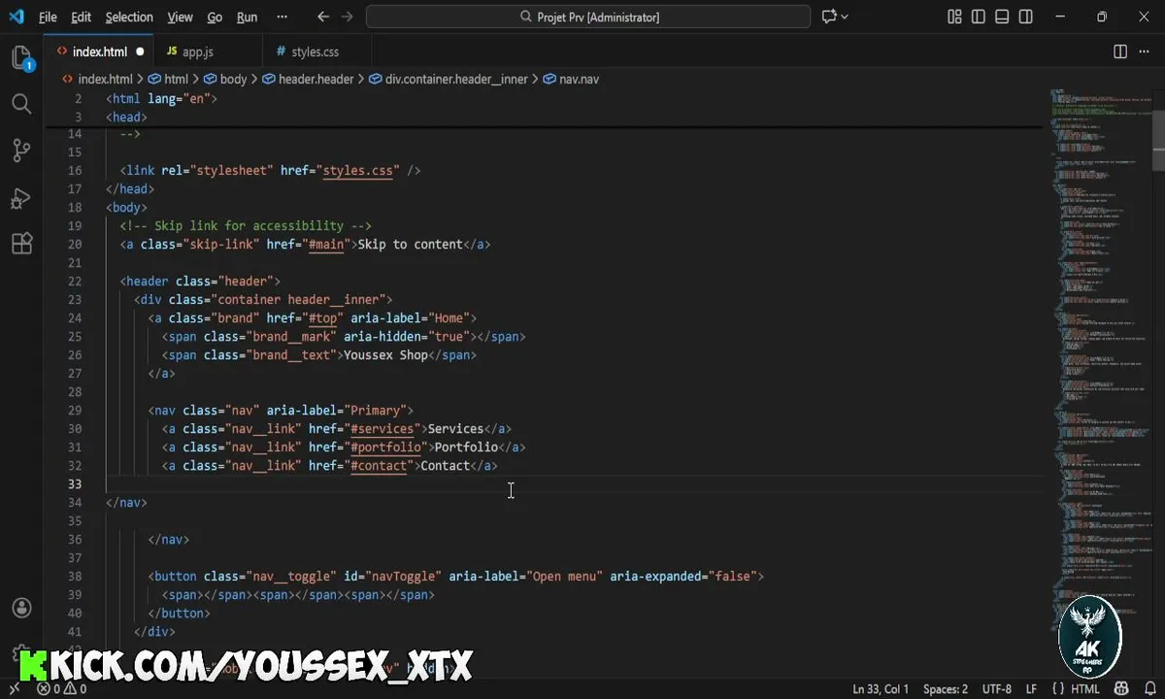1165x699 pixels.
Task: Follow the #contact href link in code
Action: tap(379, 465)
